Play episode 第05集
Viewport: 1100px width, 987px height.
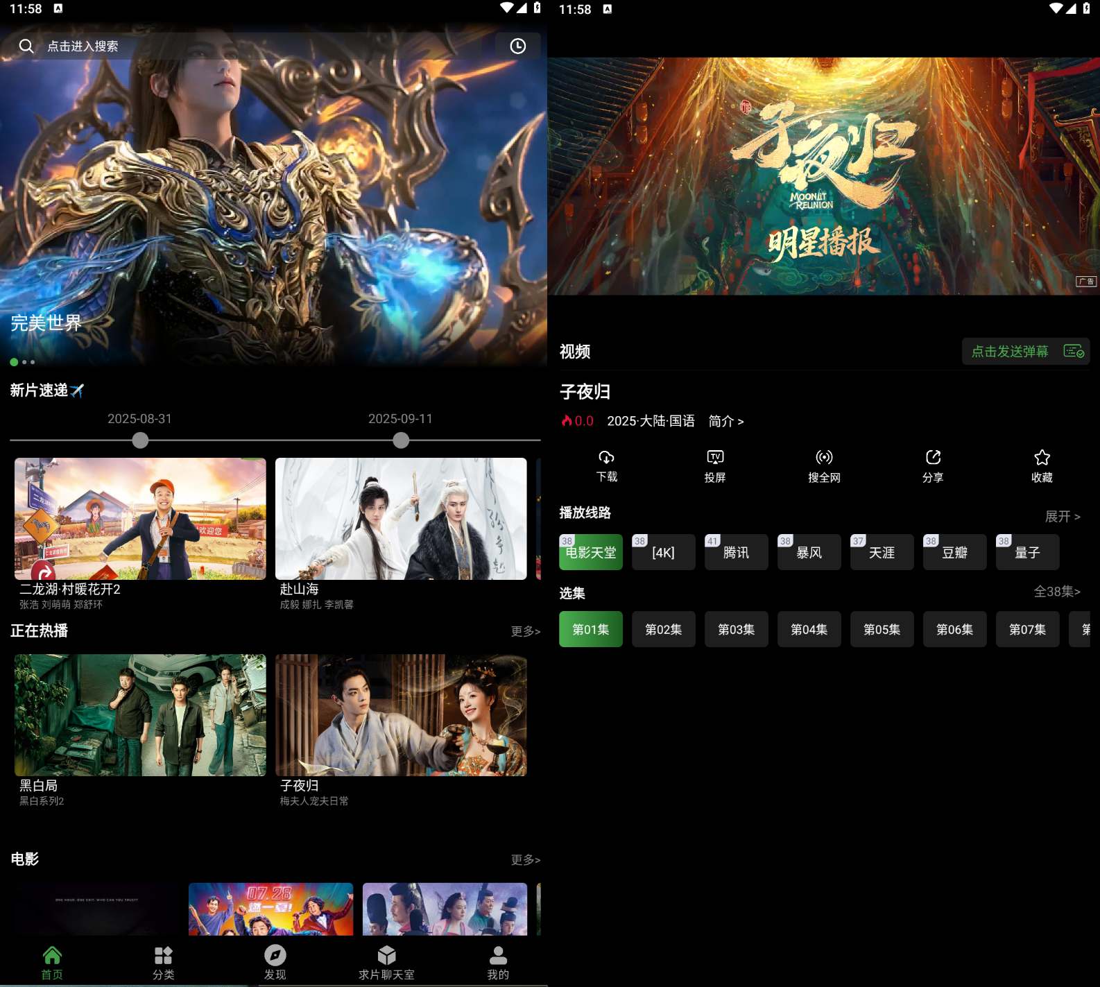tap(882, 629)
